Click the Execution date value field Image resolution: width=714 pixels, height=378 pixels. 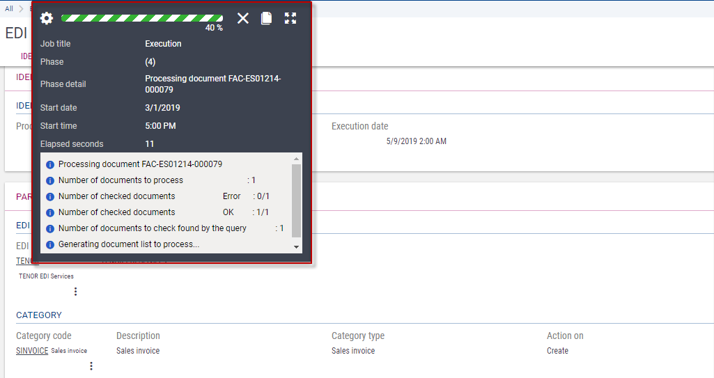tap(416, 141)
